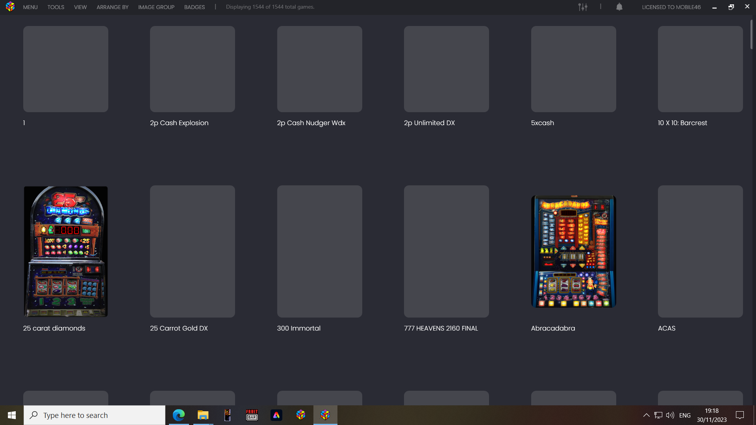Show hidden system tray icons
This screenshot has width=756, height=425.
pyautogui.click(x=646, y=415)
